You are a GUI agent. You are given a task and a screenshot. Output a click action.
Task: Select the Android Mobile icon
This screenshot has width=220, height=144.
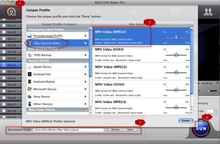coord(30,82)
